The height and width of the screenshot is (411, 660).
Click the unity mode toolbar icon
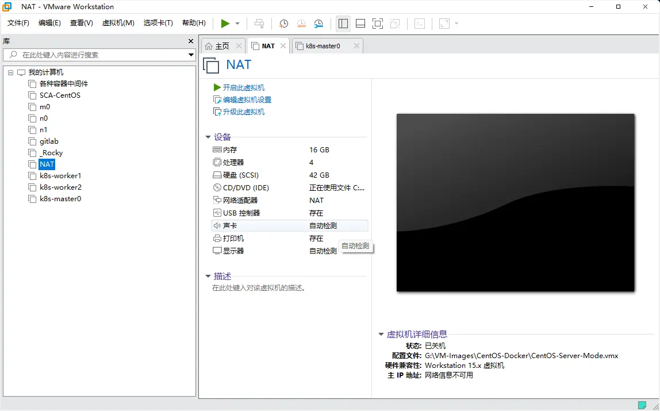click(395, 24)
